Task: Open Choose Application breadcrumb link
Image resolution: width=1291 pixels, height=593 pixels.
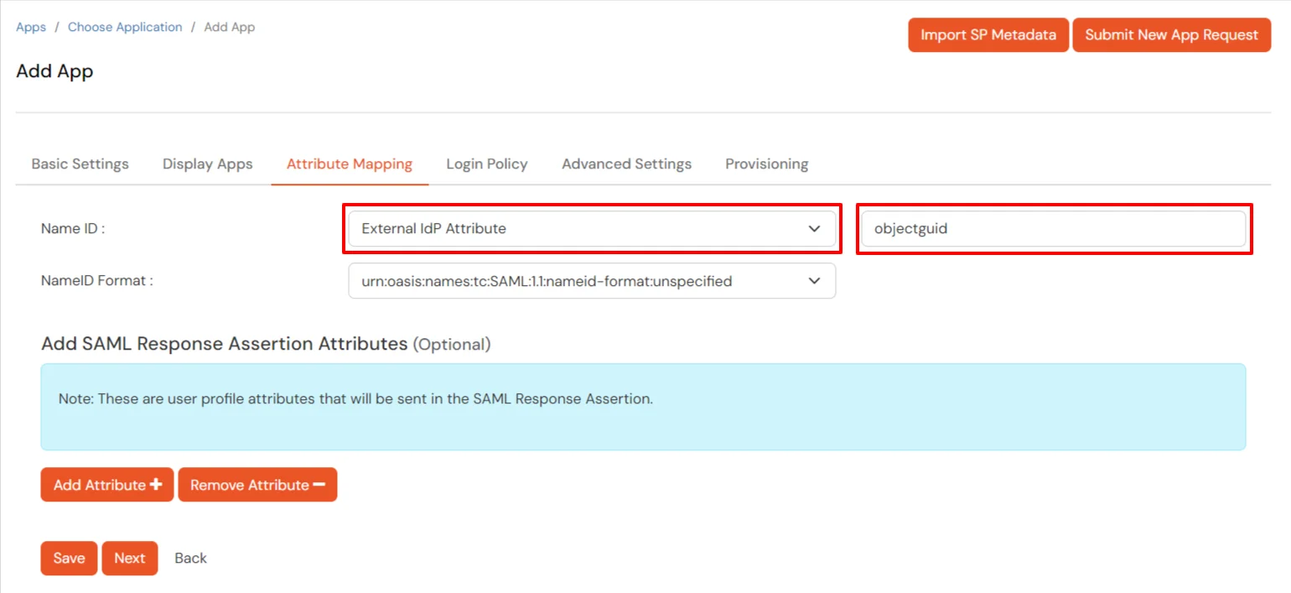Action: click(x=125, y=27)
